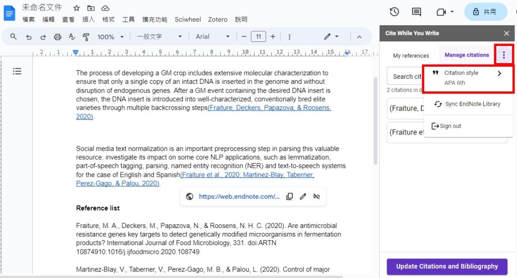This screenshot has height=278, width=517.
Task: Open the panel three-dot options menu
Action: (x=504, y=55)
